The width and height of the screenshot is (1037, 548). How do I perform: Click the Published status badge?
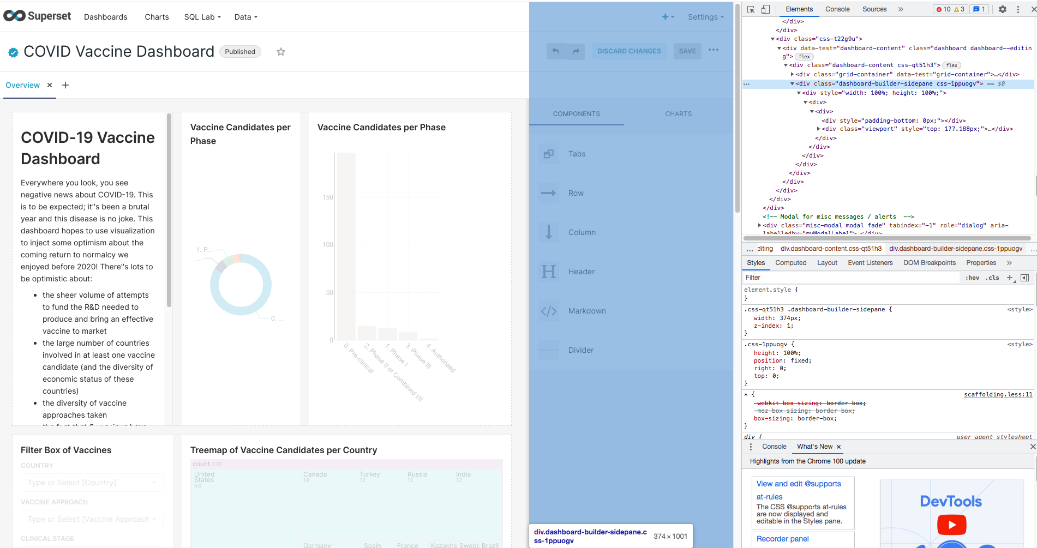click(240, 52)
